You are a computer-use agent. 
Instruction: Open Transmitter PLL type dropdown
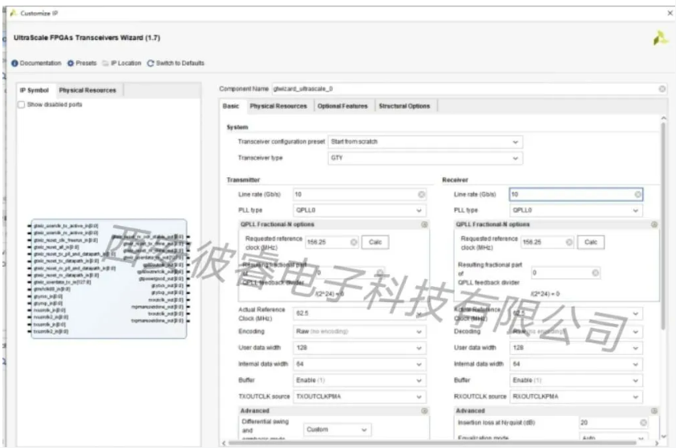click(x=359, y=210)
